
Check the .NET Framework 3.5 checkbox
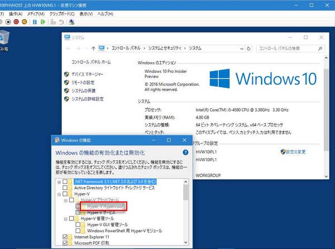click(65, 182)
